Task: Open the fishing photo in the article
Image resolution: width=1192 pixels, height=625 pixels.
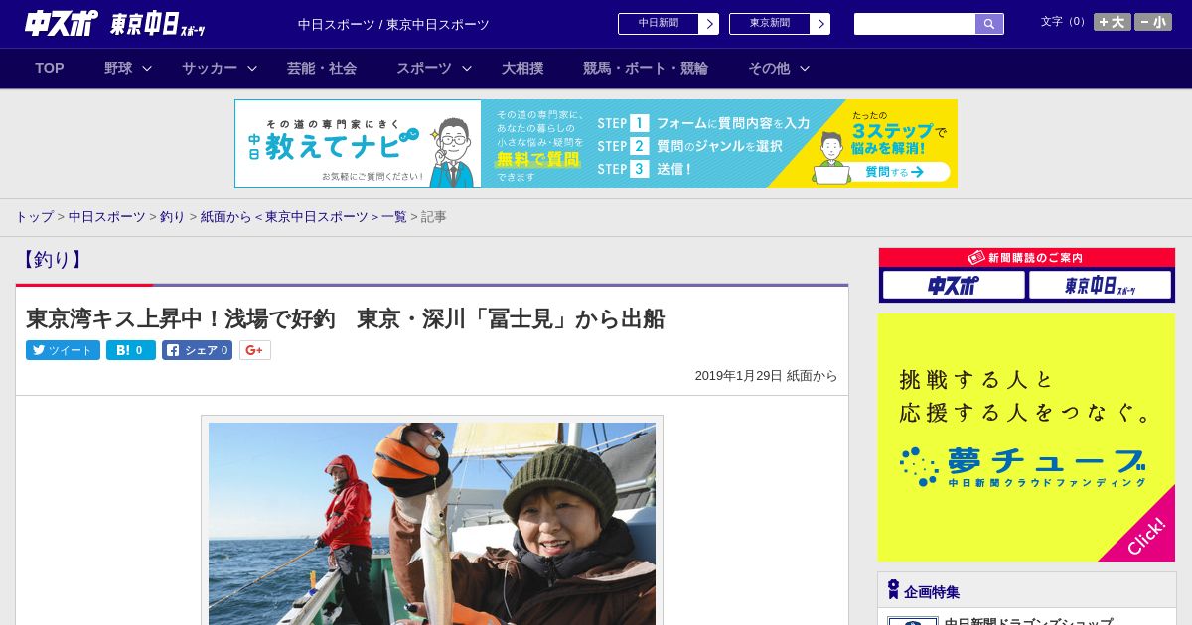Action: [432, 522]
